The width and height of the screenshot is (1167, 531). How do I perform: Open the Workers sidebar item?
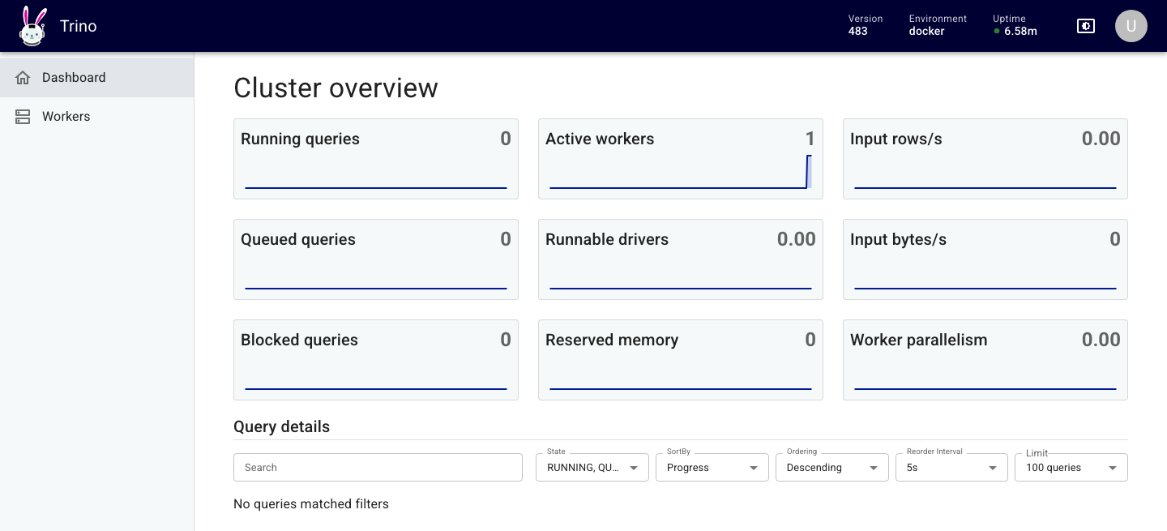(97, 117)
